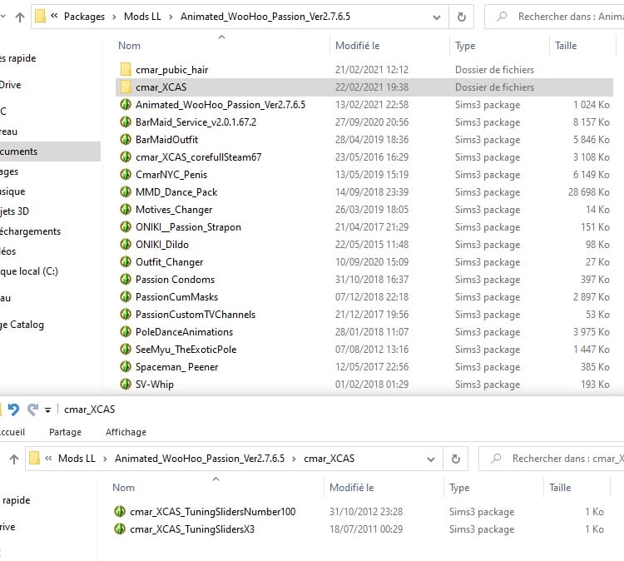Expand arrow after Animated_WooHoo_Passion in lower breadcrumb

coord(294,459)
